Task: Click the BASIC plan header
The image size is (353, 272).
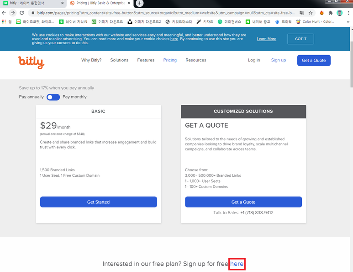Action: [x=98, y=112]
